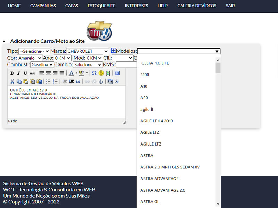Apply strikethrough with the ABC icon

32,73
